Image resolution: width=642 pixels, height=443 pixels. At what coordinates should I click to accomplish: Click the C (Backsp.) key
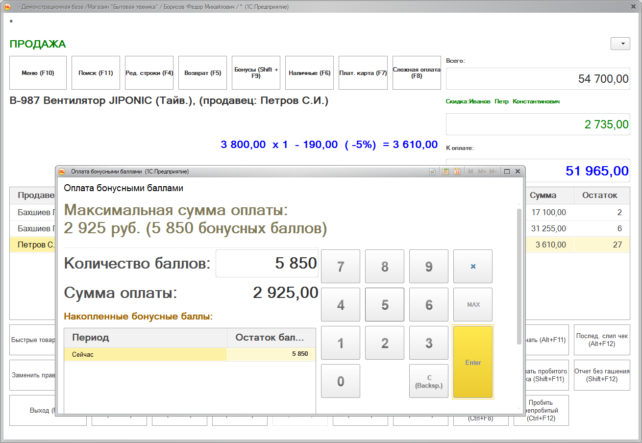(x=429, y=381)
